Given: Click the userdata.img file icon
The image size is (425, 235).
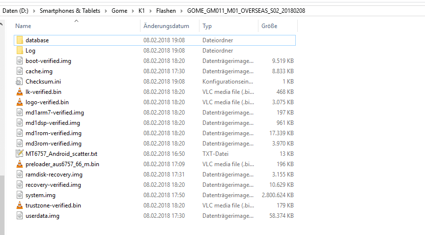Looking at the screenshot, I should click(20, 216).
